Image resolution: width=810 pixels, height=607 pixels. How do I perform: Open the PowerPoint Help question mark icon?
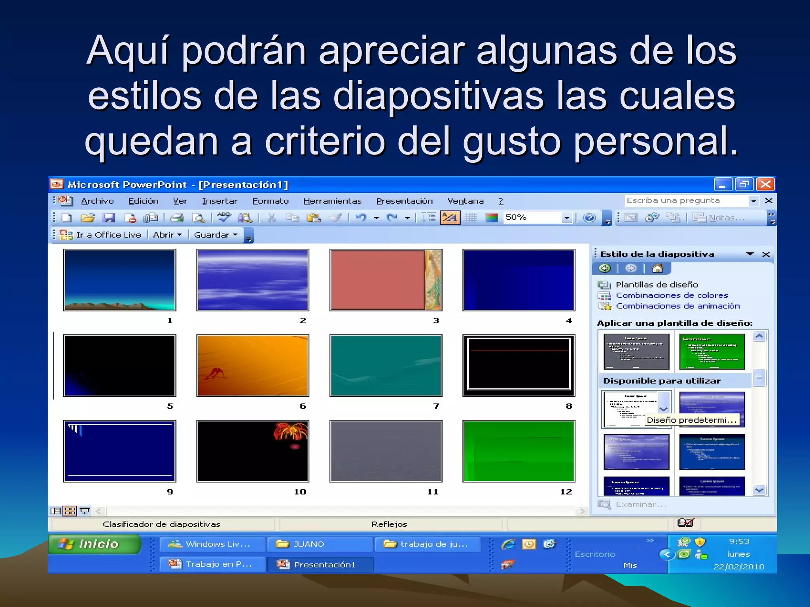pyautogui.click(x=589, y=218)
